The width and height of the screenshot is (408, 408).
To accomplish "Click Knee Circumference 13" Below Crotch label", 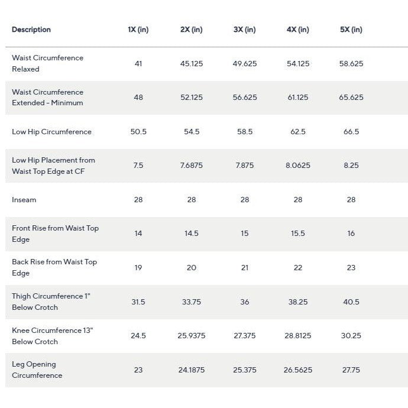I will 52,336.
